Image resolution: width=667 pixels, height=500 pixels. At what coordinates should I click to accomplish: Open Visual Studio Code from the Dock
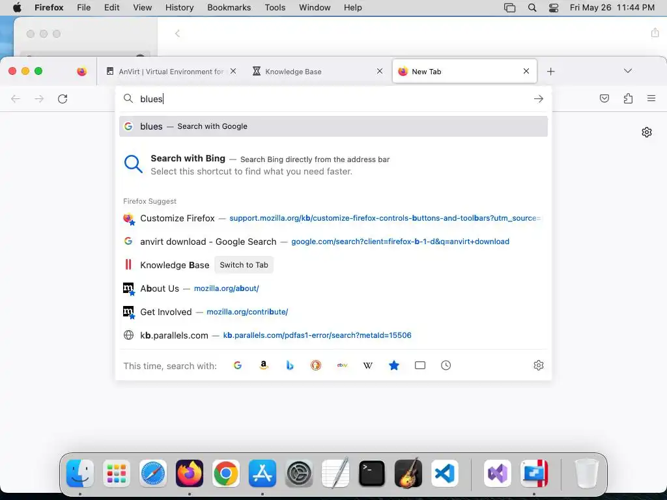pyautogui.click(x=445, y=473)
